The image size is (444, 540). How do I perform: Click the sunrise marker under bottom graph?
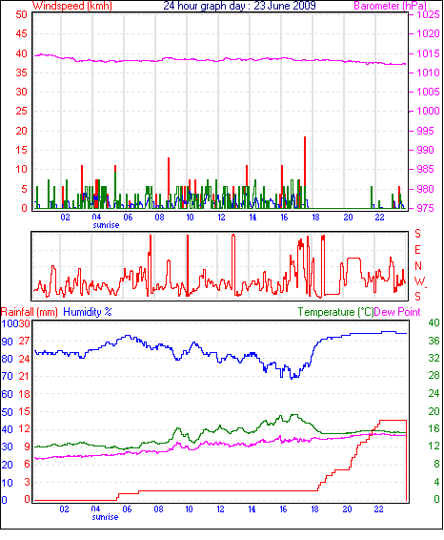[105, 517]
